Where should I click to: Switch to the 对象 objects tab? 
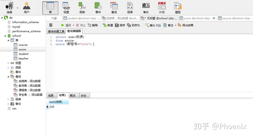(54, 18)
